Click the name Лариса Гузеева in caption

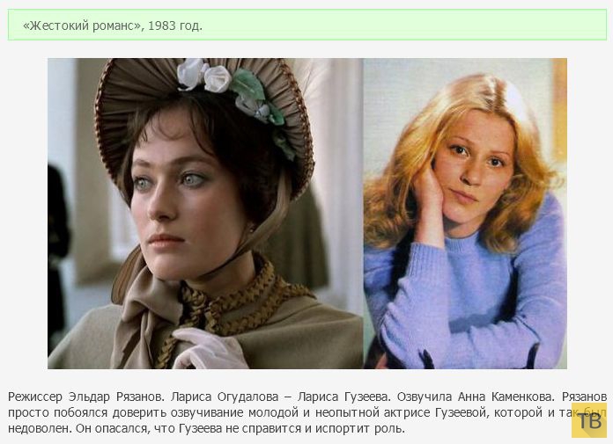click(x=344, y=397)
